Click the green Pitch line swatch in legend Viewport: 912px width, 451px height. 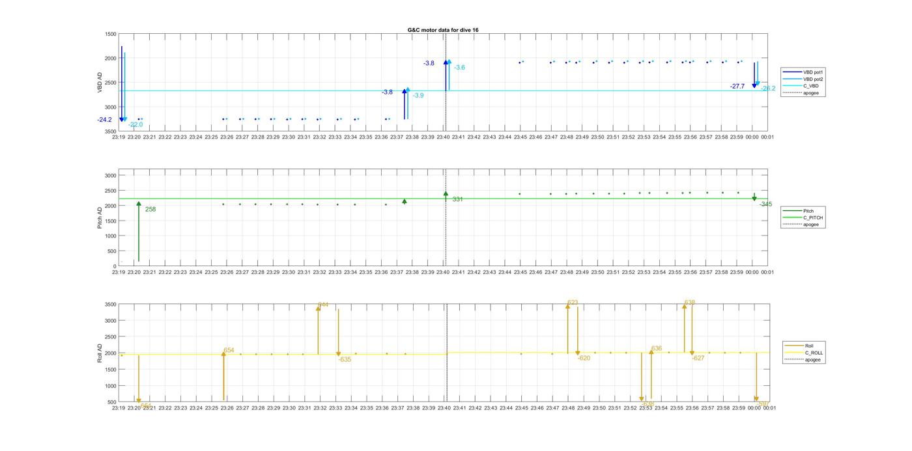point(793,211)
